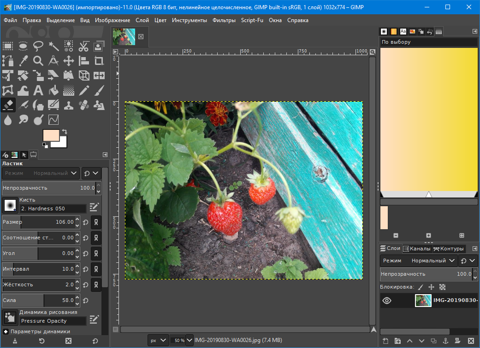The height and width of the screenshot is (348, 480).
Task: Select the Rectangle Select tool
Action: (8, 46)
